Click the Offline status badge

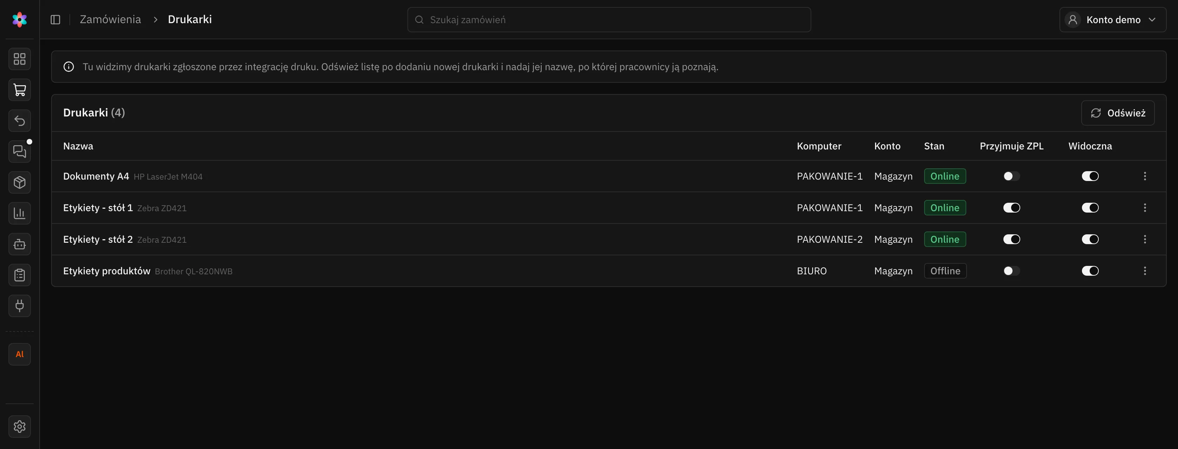[945, 271]
